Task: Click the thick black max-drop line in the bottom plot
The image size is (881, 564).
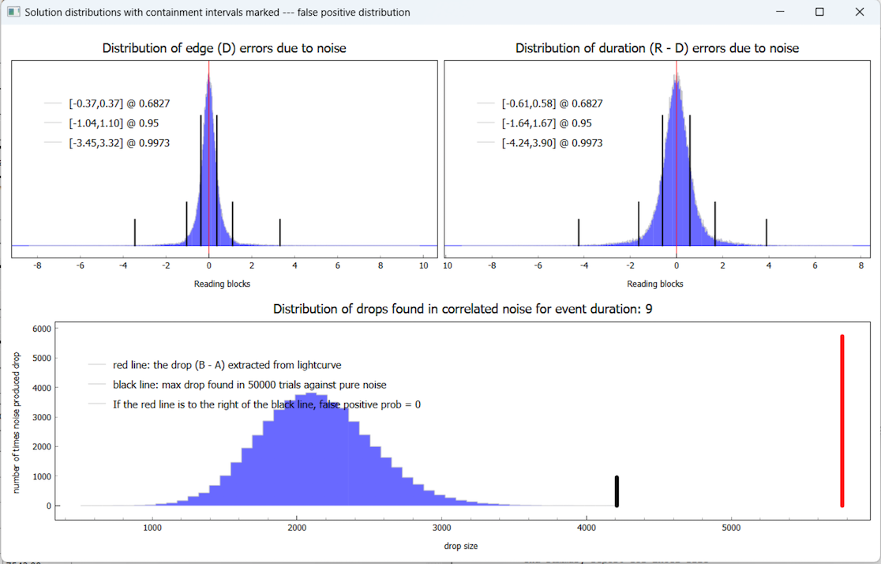Action: (x=617, y=491)
